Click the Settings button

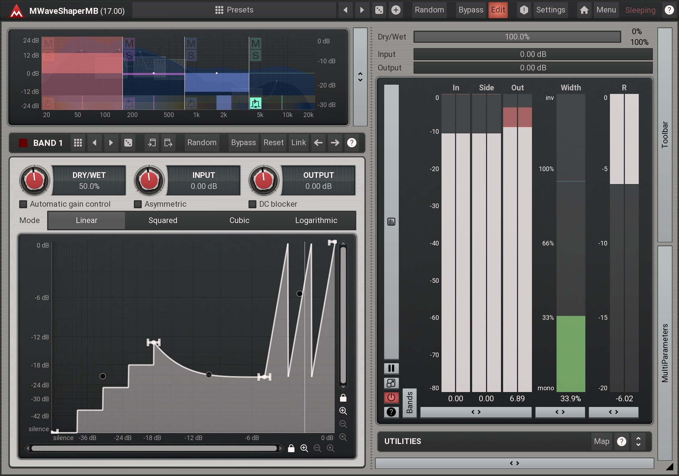pos(550,10)
